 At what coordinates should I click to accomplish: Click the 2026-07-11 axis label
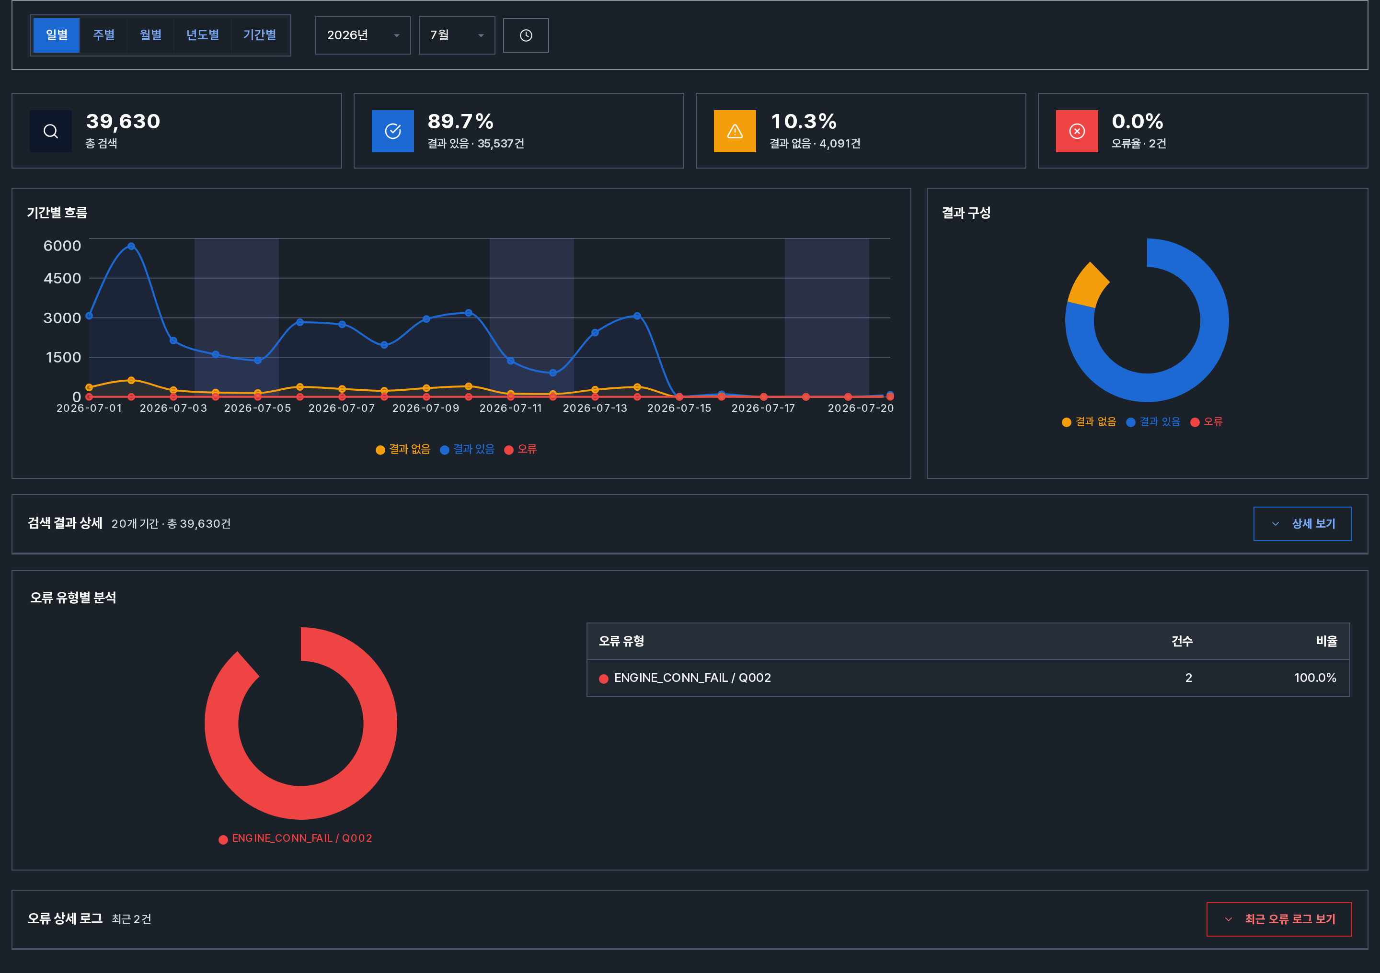click(511, 408)
